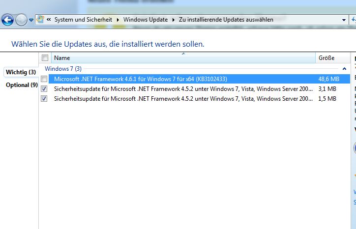Switch to Wichtig (3) tab
Screen dimensions: 356x229
[x=21, y=72]
